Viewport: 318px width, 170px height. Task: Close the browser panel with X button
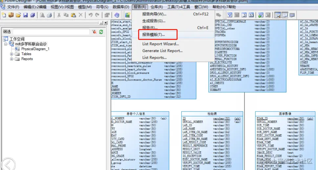pyautogui.click(x=106, y=23)
